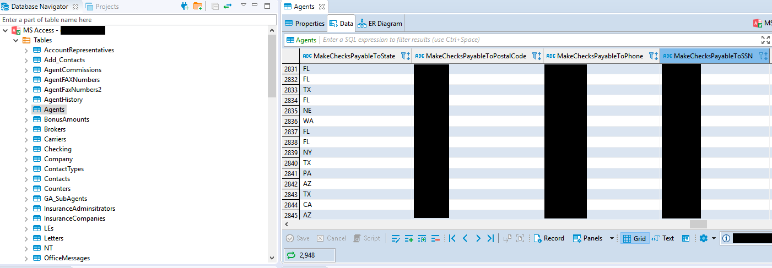The width and height of the screenshot is (772, 268).
Task: Toggle the Grid view mode
Action: (634, 238)
